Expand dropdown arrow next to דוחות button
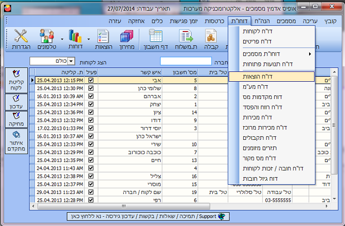This screenshot has height=226, width=345. [x=88, y=39]
